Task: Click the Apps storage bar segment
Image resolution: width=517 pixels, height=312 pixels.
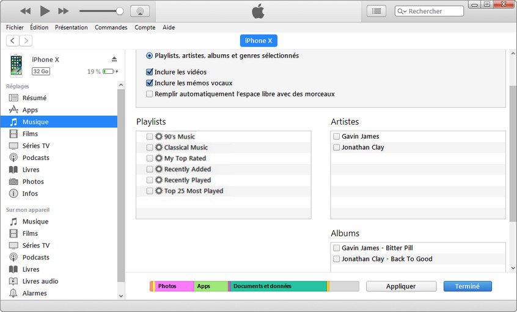Action: click(x=211, y=286)
